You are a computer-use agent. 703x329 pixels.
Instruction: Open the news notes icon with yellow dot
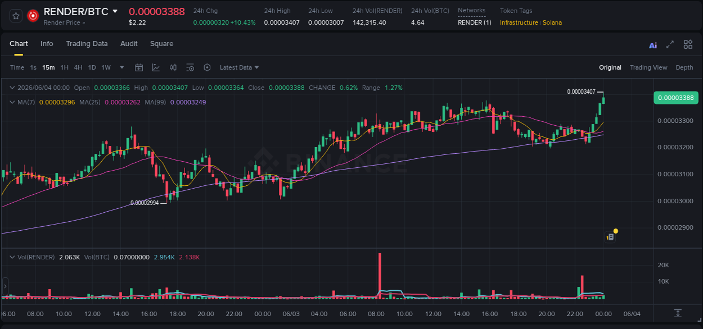coord(610,236)
